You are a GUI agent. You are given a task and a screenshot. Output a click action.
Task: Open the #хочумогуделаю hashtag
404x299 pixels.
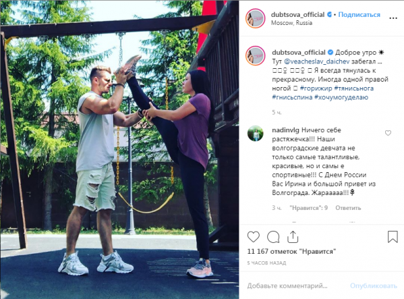[x=341, y=97]
